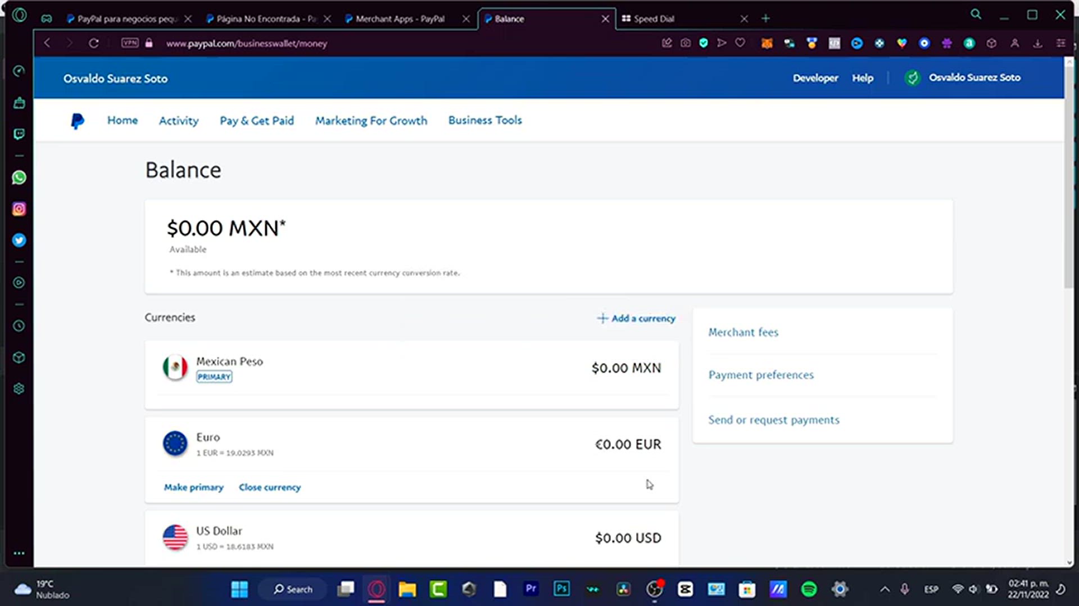Open Instagram from Opera sidebar
The image size is (1079, 606).
(x=19, y=209)
